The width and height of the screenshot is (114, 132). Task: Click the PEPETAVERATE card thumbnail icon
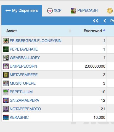[x=6, y=49]
